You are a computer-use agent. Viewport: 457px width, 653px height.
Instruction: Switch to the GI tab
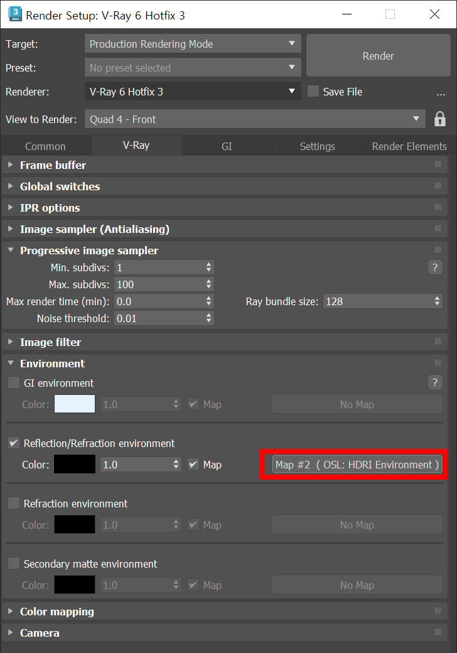coord(227,146)
